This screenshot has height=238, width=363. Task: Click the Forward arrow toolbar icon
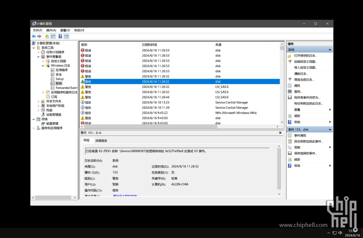click(39, 36)
